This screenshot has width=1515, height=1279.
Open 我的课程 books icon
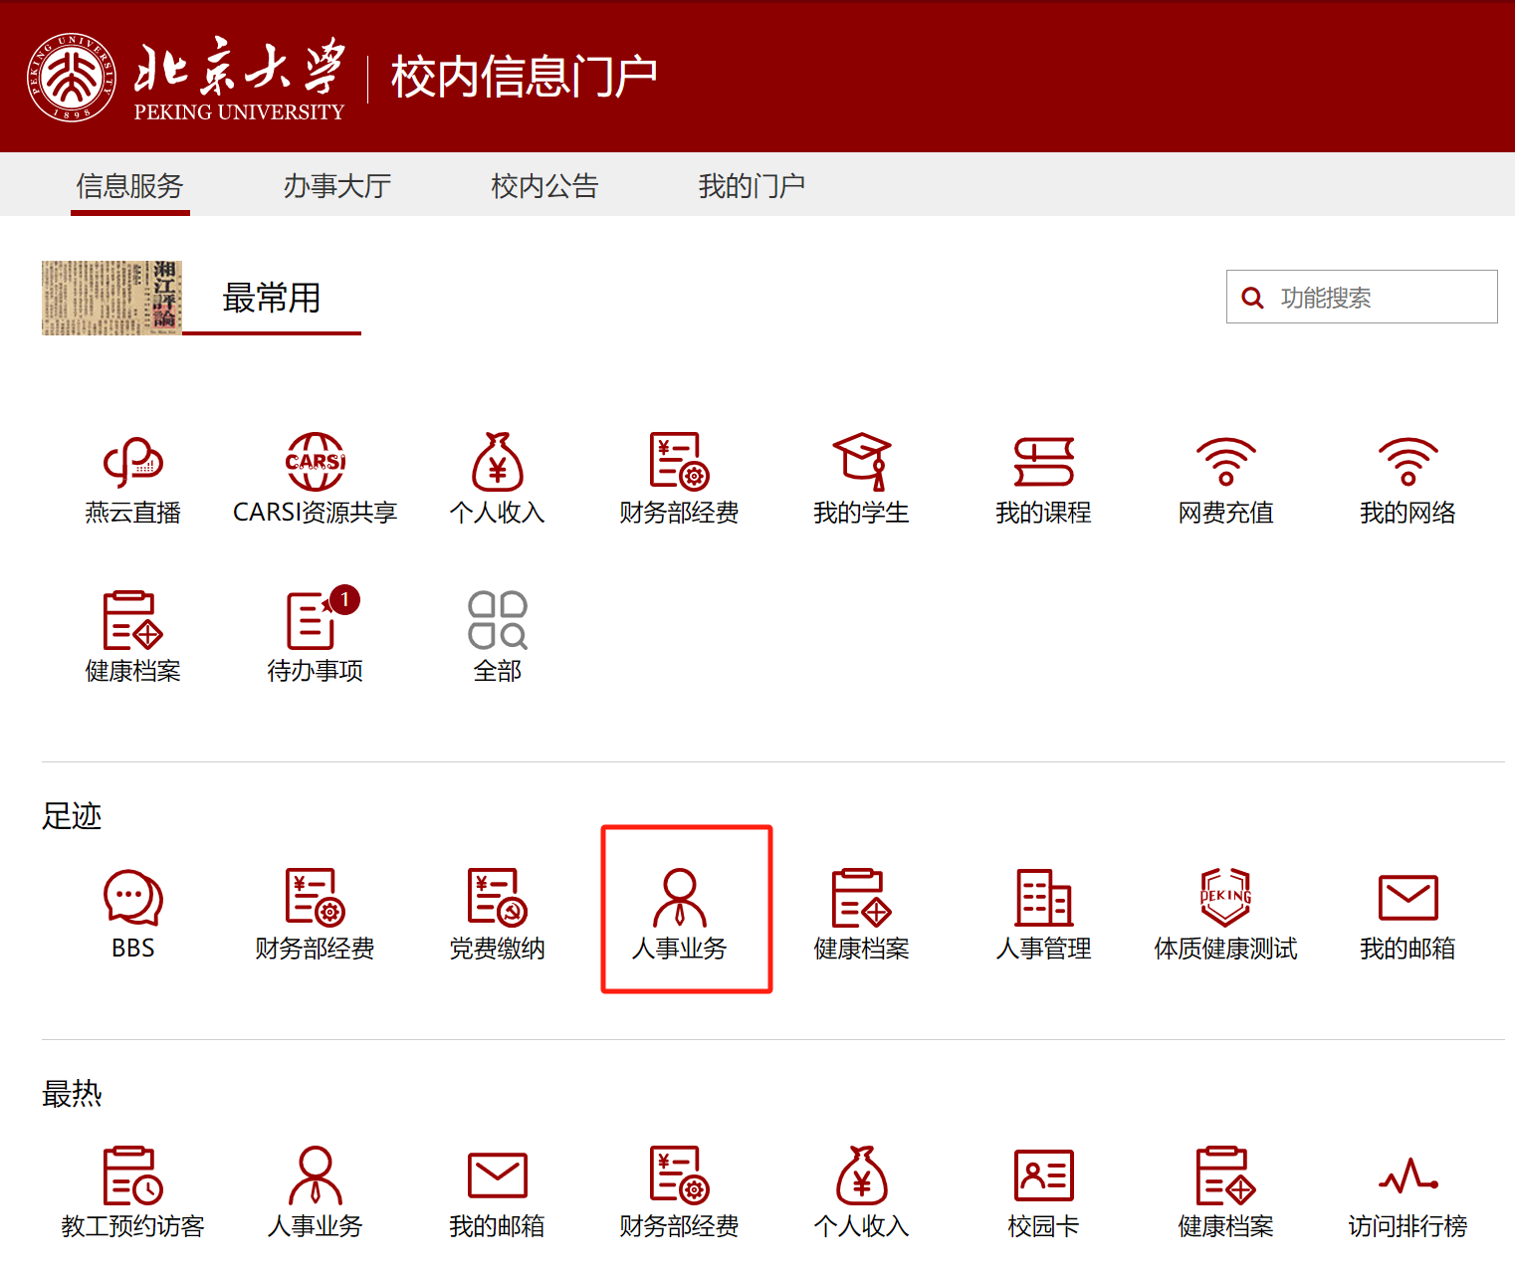(1043, 463)
